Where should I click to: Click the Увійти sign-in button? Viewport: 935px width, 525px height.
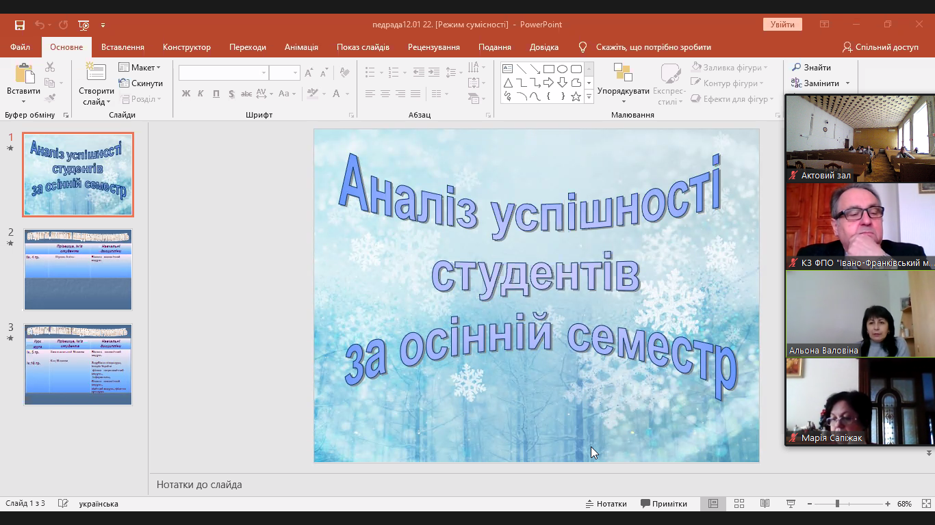click(x=782, y=23)
